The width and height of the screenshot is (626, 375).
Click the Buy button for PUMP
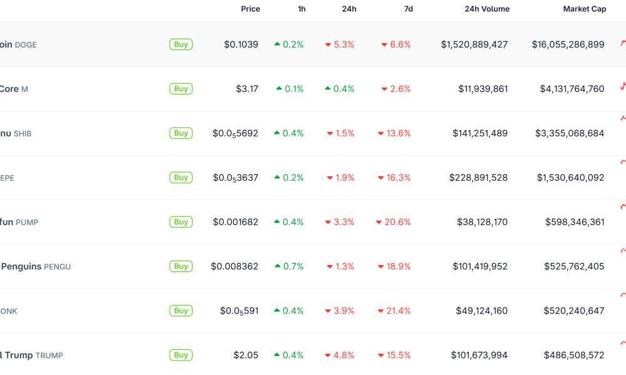tap(181, 222)
